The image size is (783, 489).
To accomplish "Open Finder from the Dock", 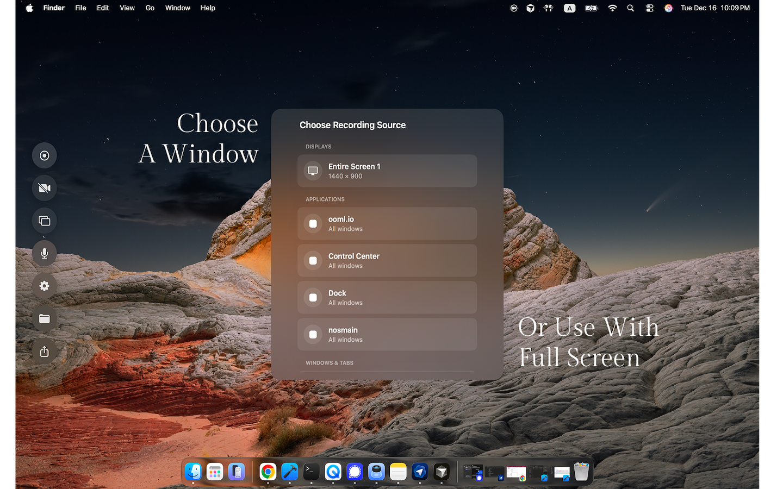I will tap(193, 472).
